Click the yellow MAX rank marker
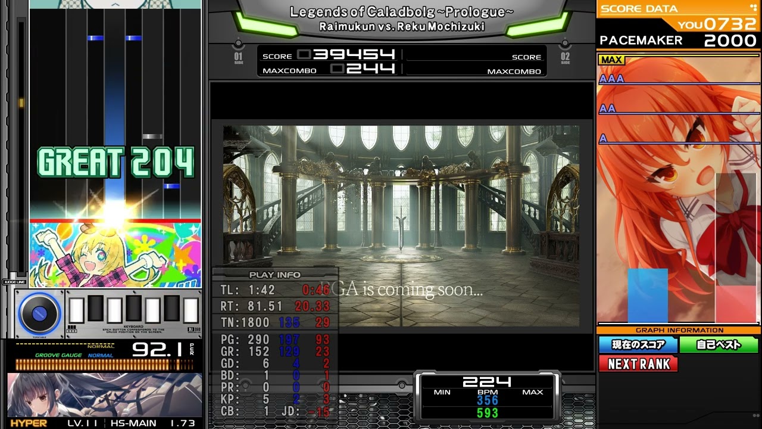The image size is (762, 429). [x=611, y=60]
